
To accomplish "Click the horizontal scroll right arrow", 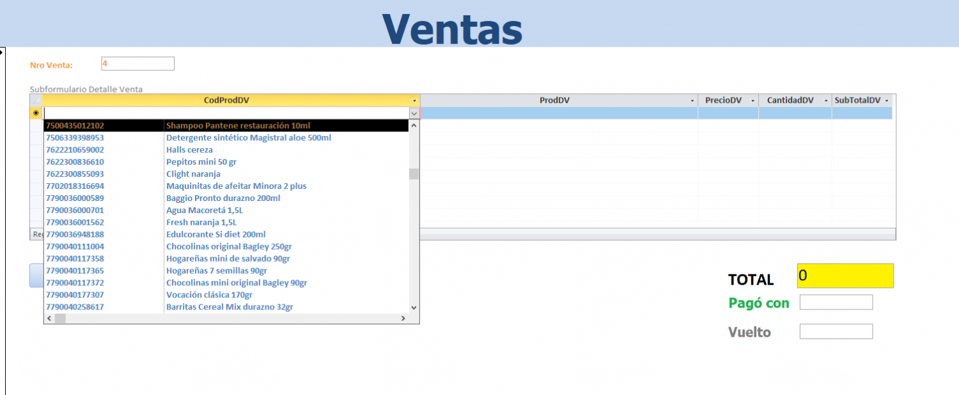I will pyautogui.click(x=403, y=318).
